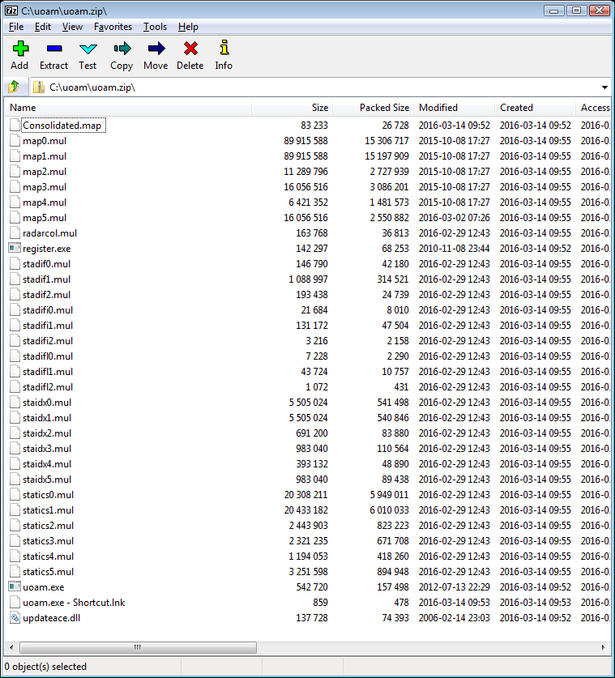Select the register.exe file icon
Screen dimensions: 615x678
click(x=15, y=248)
